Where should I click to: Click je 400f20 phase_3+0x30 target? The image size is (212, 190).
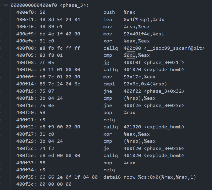click(x=154, y=149)
